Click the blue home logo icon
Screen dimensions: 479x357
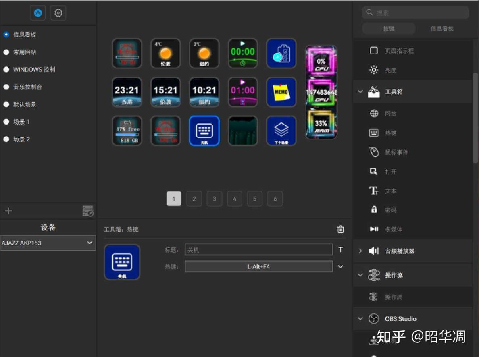pyautogui.click(x=38, y=13)
